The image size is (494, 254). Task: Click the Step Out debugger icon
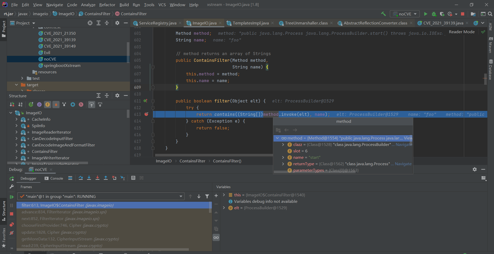click(x=106, y=178)
